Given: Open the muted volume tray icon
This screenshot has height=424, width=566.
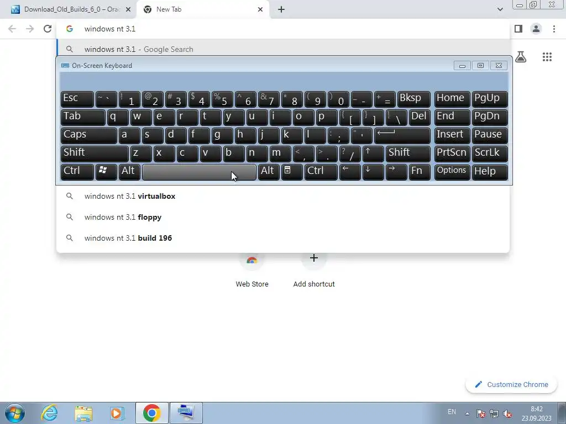Looking at the screenshot, I should coord(507,414).
